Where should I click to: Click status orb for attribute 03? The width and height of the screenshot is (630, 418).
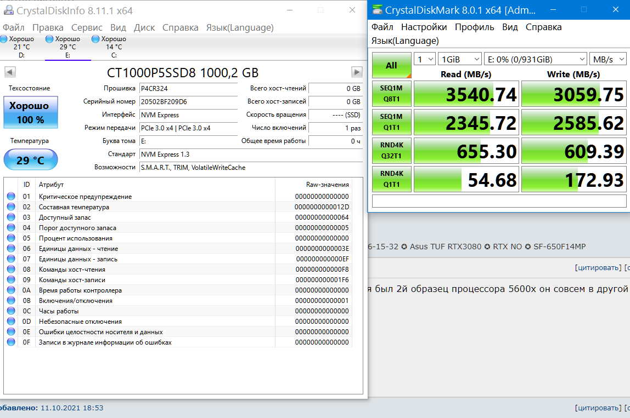(11, 217)
